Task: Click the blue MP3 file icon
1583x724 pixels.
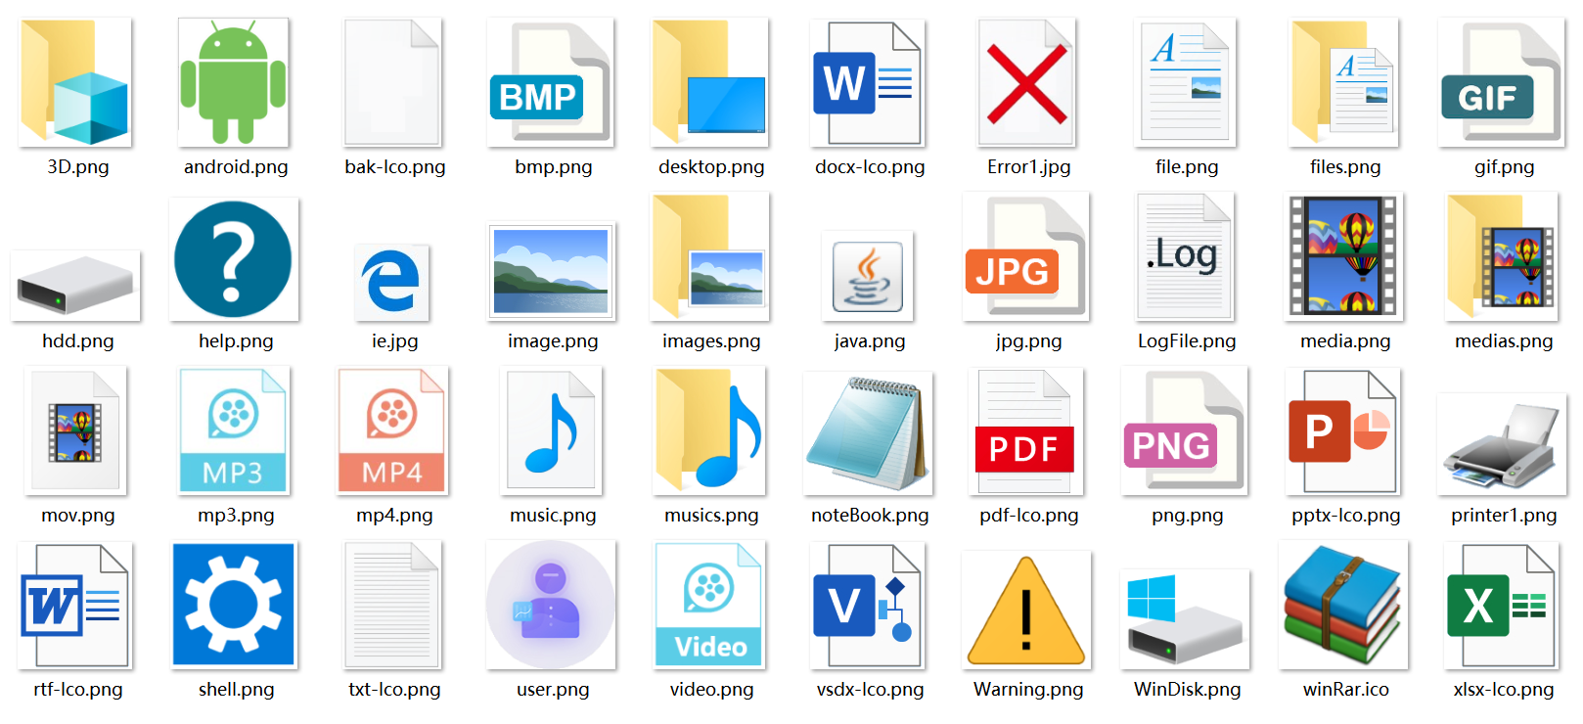Action: (234, 430)
